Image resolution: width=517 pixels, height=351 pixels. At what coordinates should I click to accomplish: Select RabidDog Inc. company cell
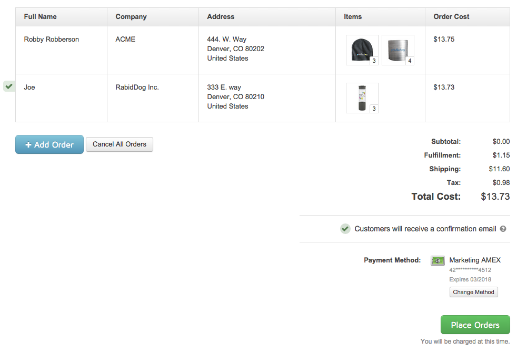click(x=137, y=87)
